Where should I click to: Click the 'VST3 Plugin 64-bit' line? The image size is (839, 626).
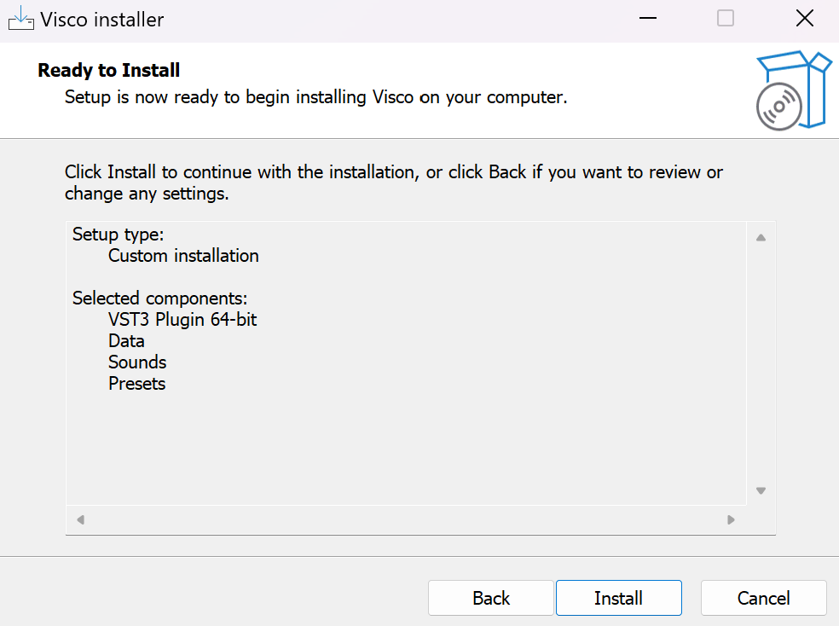(x=182, y=320)
